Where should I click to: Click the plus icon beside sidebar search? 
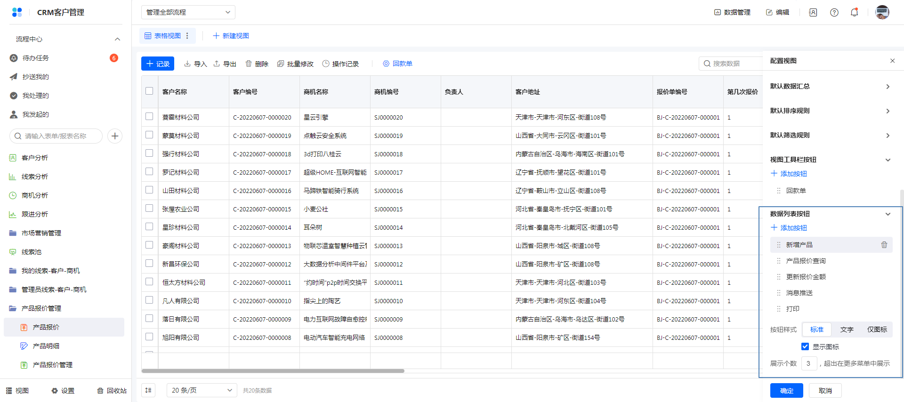point(115,136)
